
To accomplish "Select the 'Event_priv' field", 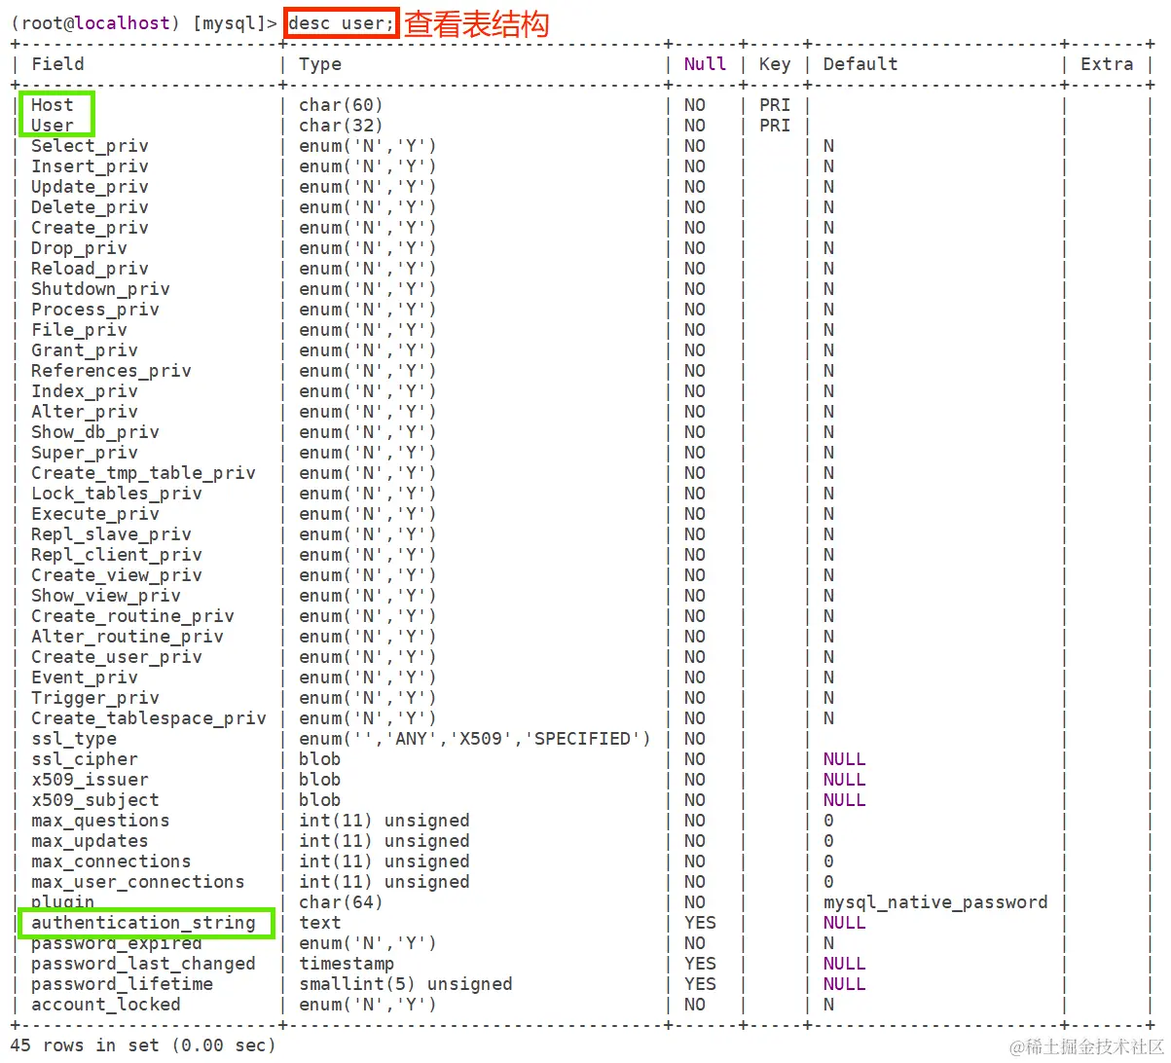I will pos(85,678).
